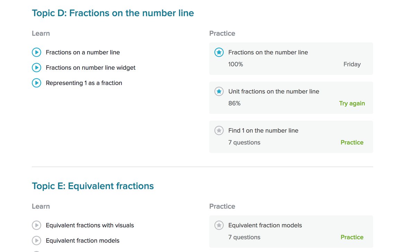Screen dimensions: 416x252
Task: Open Representing 1 as a fraction video
Action: pyautogui.click(x=84, y=83)
